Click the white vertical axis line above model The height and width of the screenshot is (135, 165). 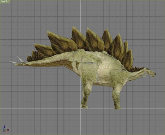(x=81, y=13)
